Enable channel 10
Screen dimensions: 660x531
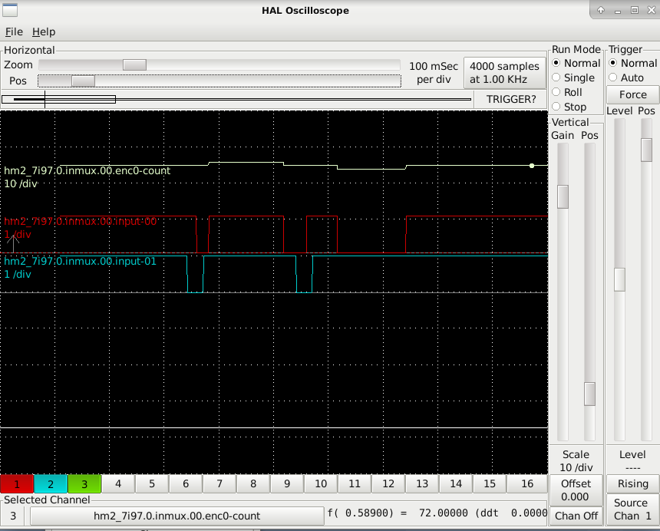321,484
